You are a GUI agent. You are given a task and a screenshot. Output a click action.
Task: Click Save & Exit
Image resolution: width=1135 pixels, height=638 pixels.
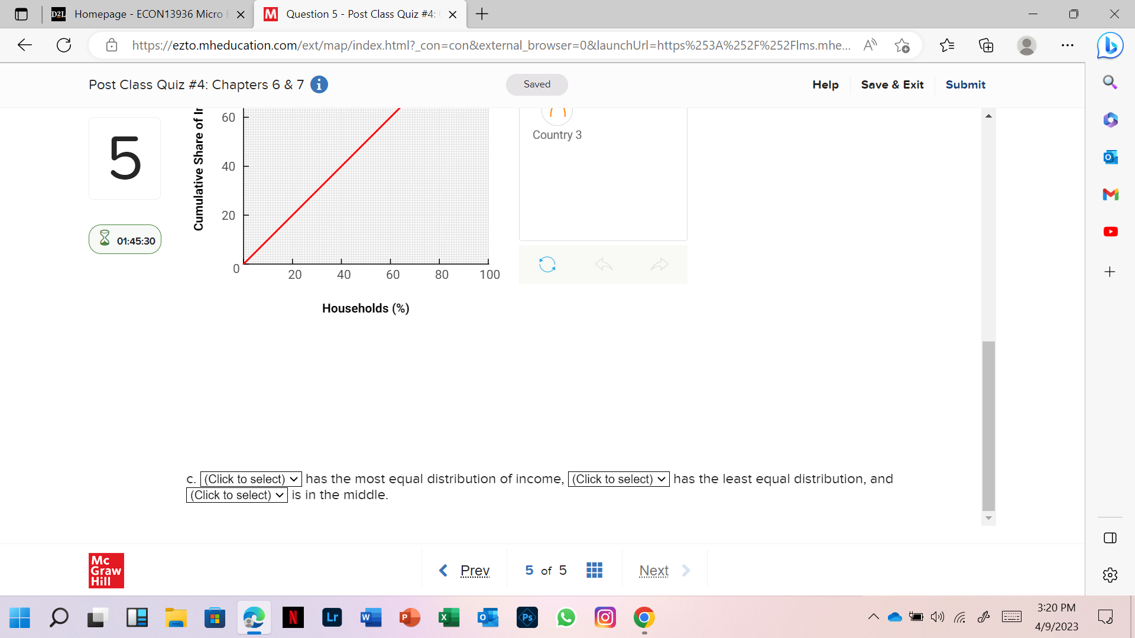892,84
